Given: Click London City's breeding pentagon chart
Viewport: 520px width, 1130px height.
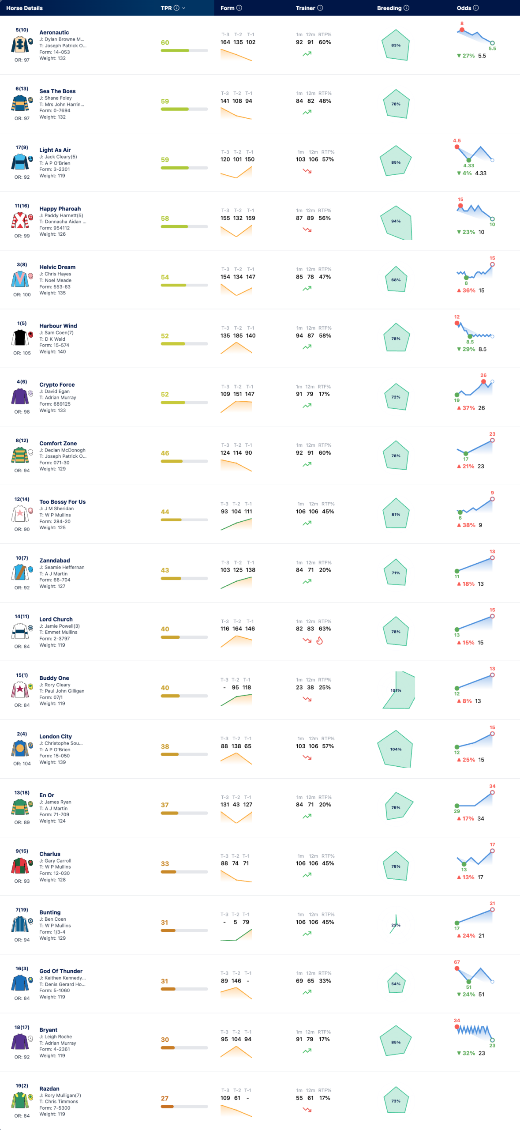Looking at the screenshot, I should [396, 749].
